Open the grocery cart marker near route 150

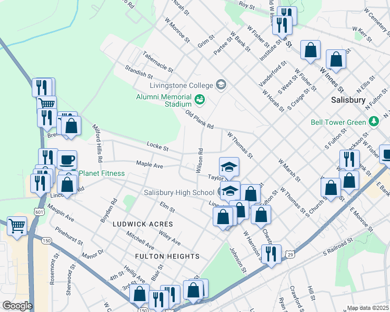17,227
